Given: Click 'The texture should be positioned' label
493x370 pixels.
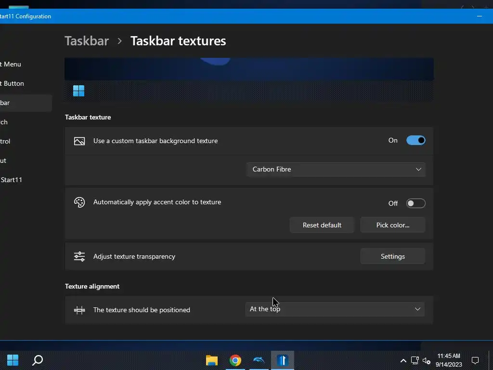Looking at the screenshot, I should [142, 310].
